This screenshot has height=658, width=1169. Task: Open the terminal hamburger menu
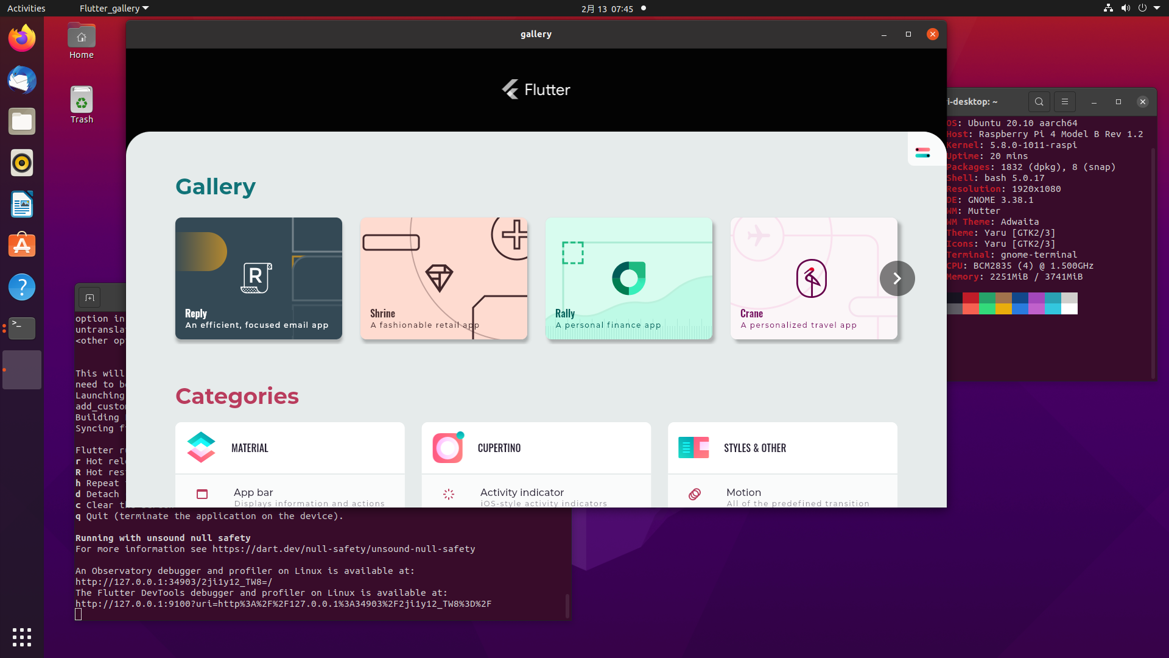coord(1064,102)
